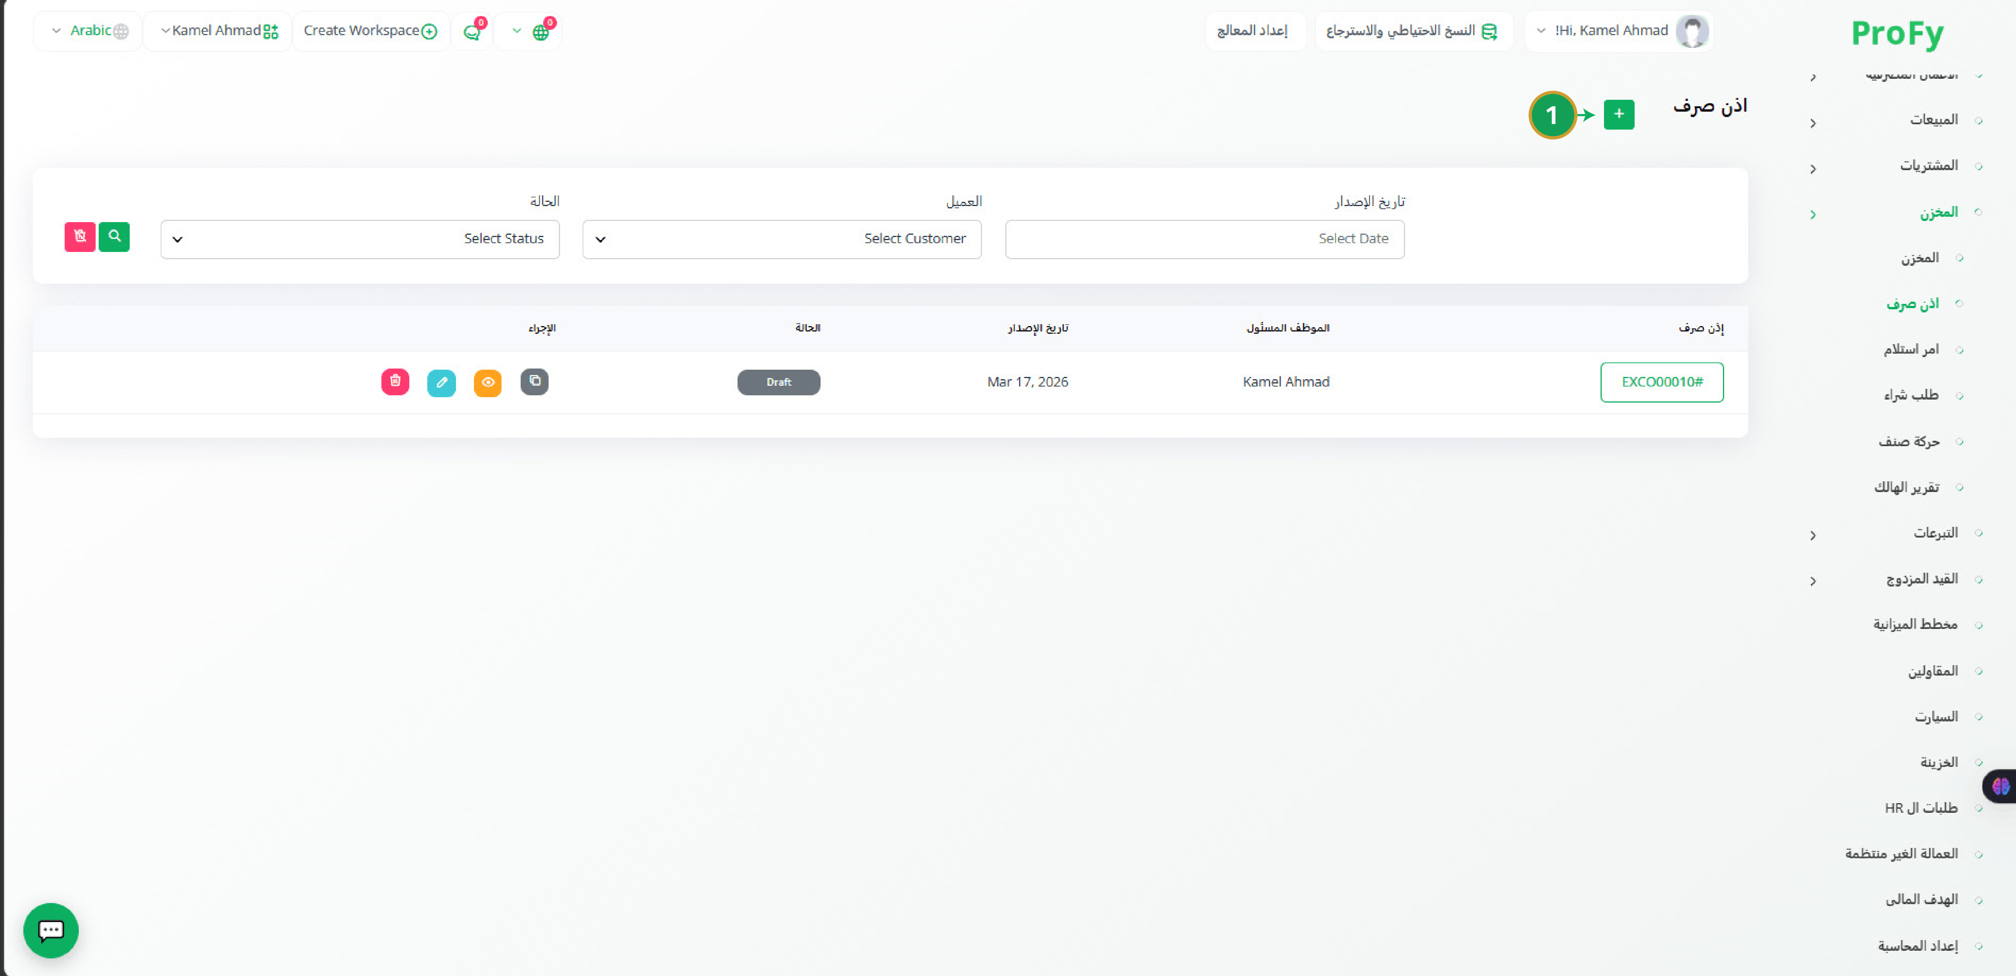Click the الحالة column header in table

[808, 328]
